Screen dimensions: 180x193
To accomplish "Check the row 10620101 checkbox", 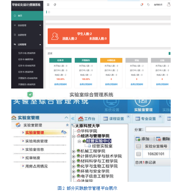I will click(138, 154).
